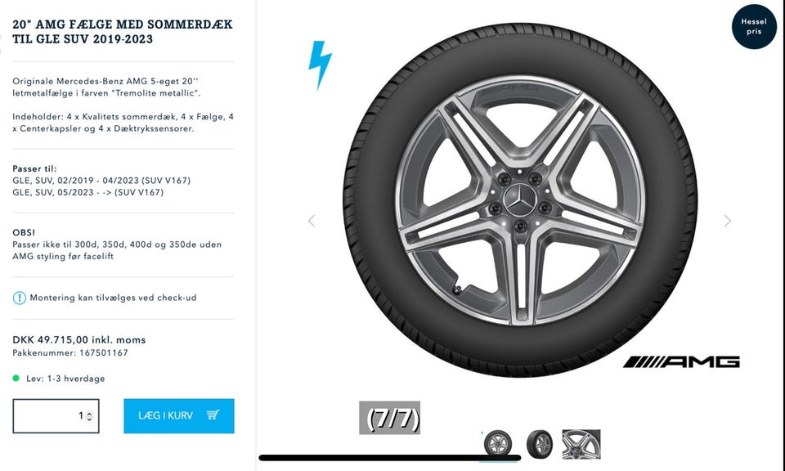Select the rim close-up thumbnail
This screenshot has height=471, width=785.
pos(581,444)
